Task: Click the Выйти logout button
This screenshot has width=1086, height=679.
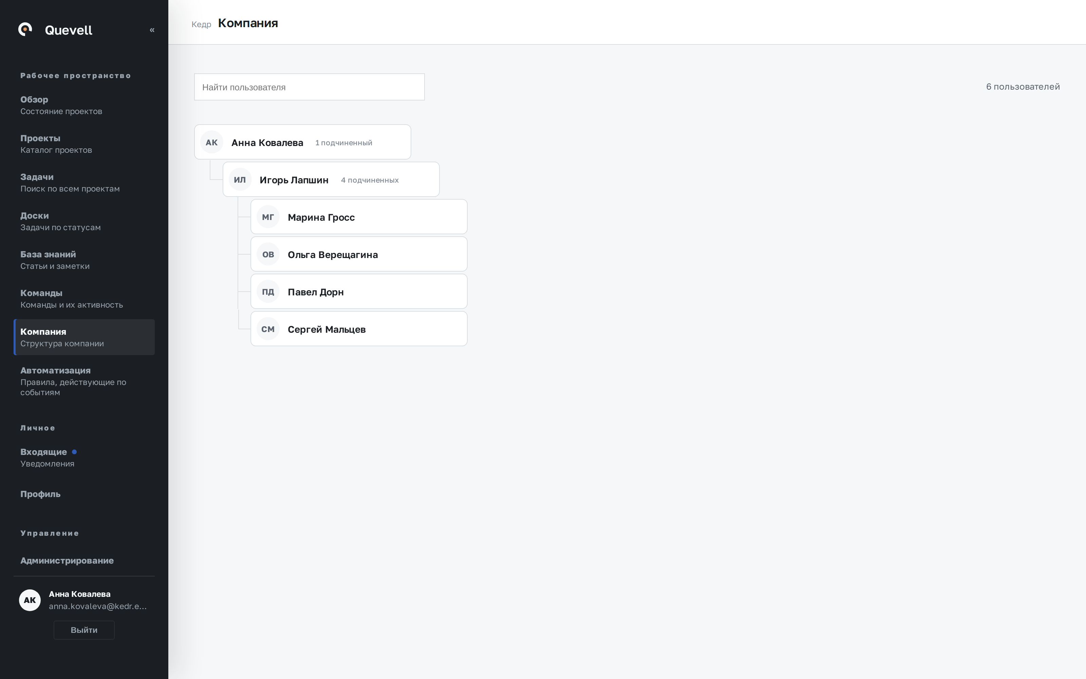Action: 84,629
